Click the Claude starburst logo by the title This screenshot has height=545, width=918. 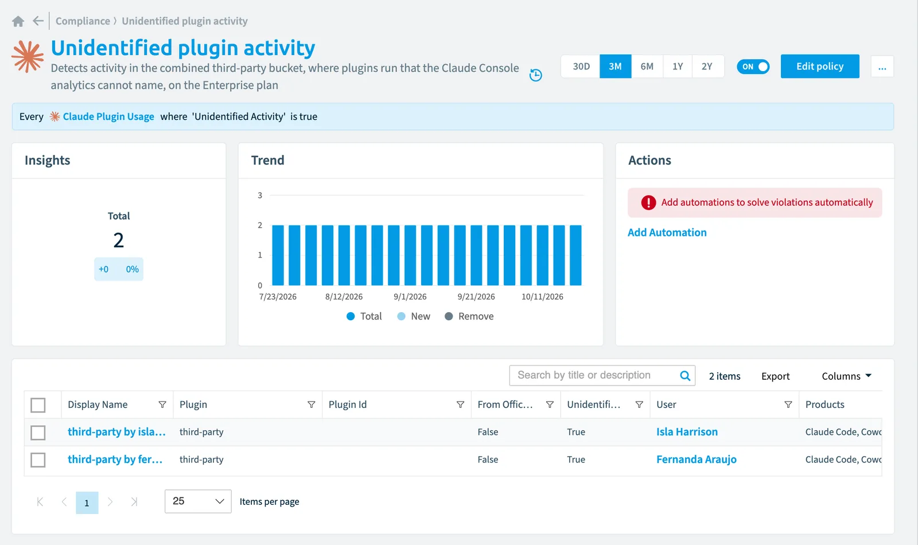(x=28, y=56)
